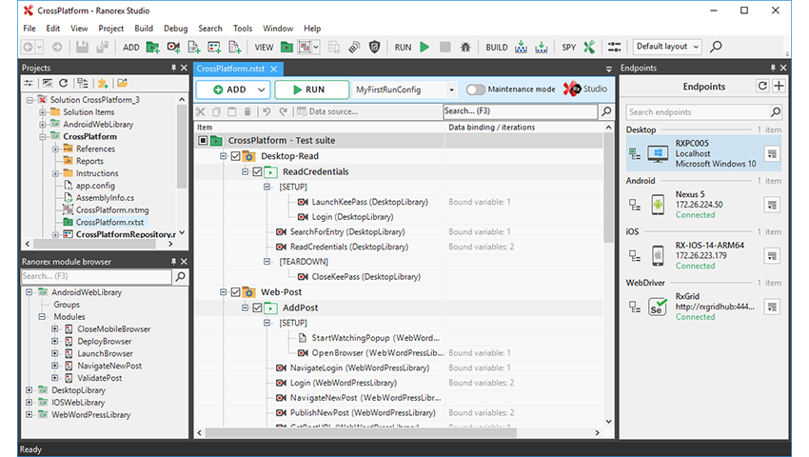Uncheck the AddPost test case checkbox
The width and height of the screenshot is (809, 457).
click(x=257, y=308)
